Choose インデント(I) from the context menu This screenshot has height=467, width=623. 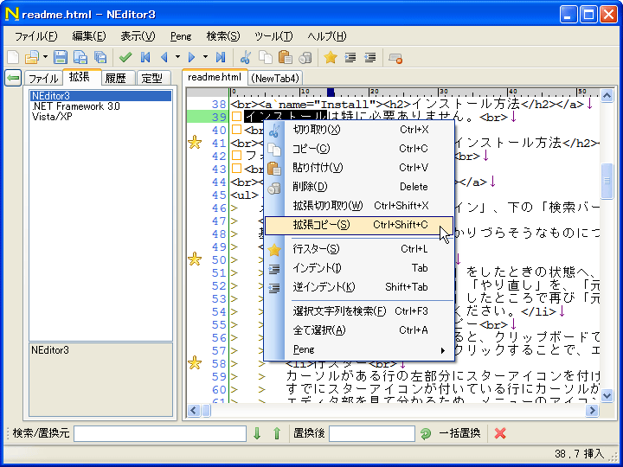(x=359, y=268)
